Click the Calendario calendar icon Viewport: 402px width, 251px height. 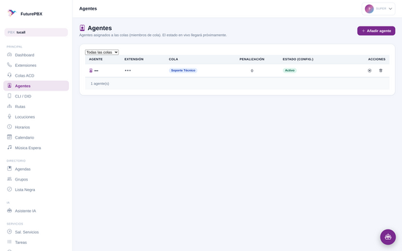click(10, 137)
